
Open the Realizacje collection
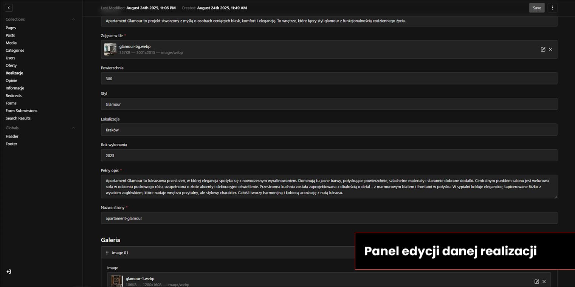pyautogui.click(x=14, y=73)
